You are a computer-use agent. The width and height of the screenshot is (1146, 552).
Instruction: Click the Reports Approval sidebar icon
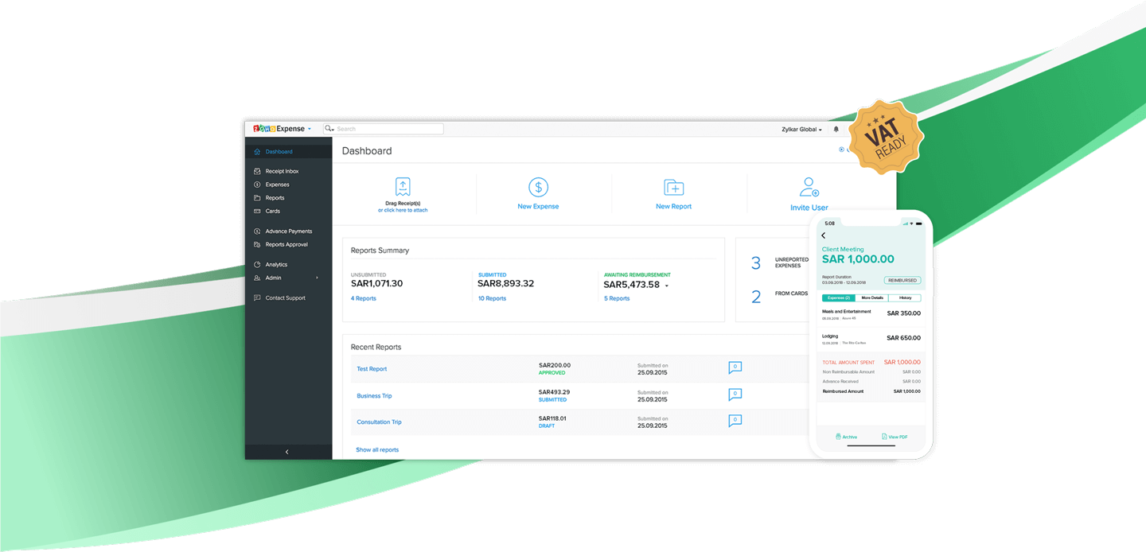tap(257, 245)
